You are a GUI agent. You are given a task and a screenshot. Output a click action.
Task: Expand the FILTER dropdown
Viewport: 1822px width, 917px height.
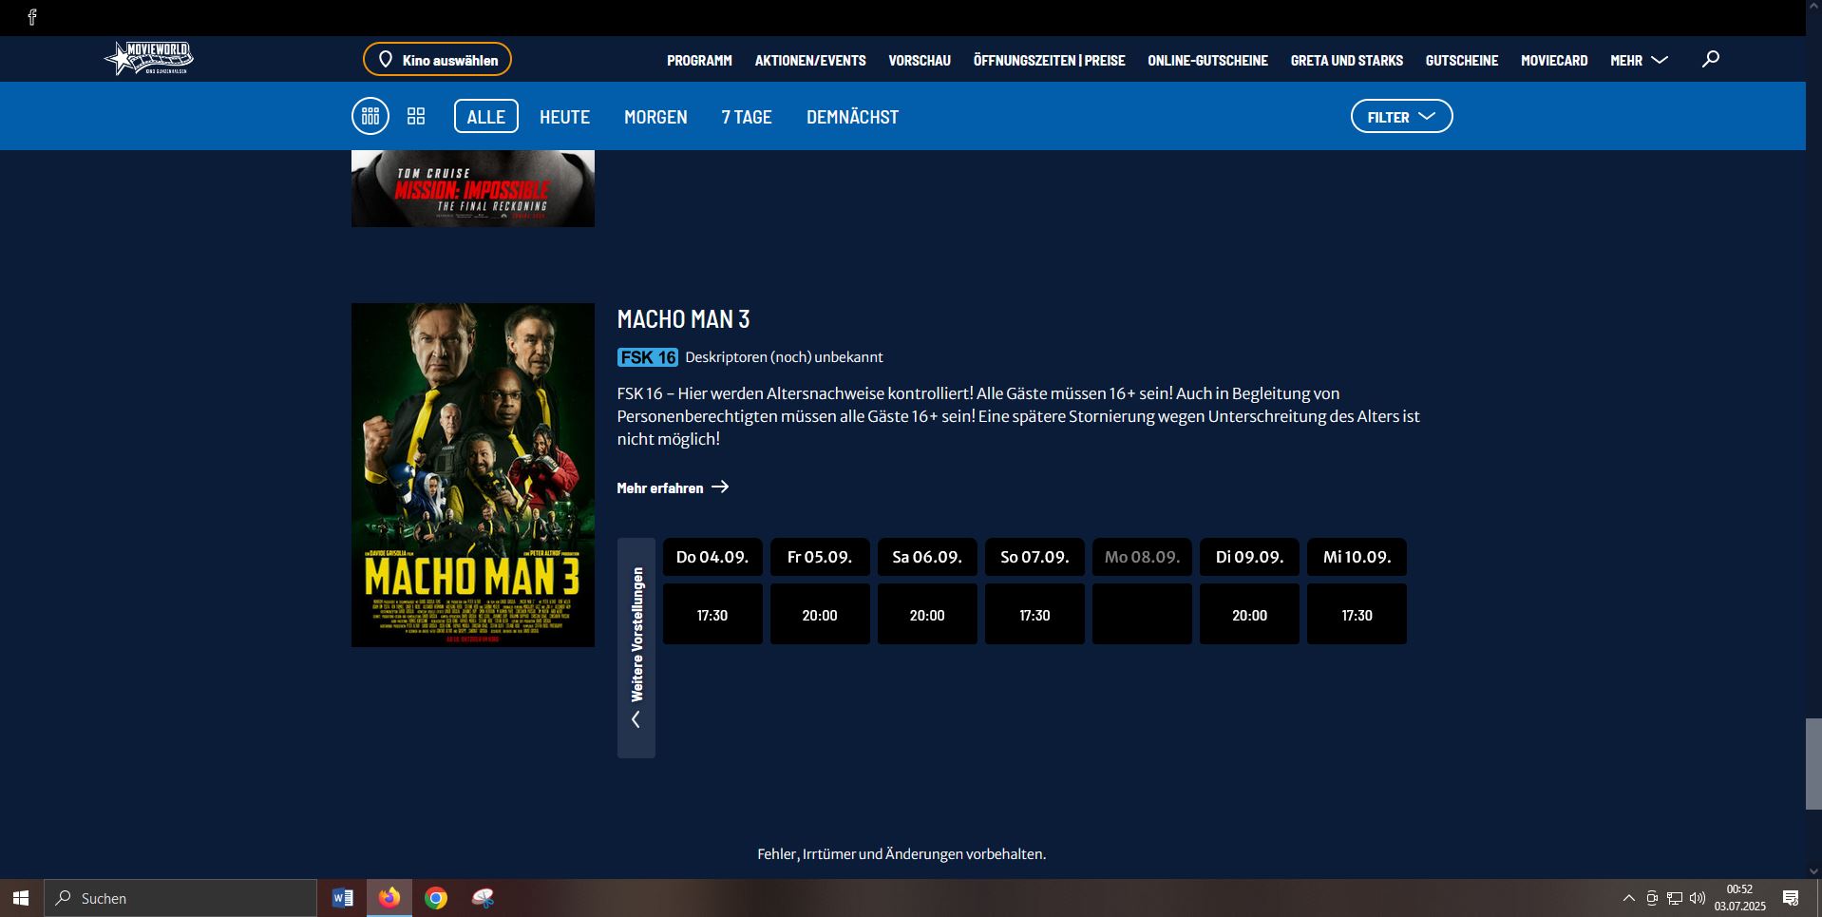(x=1401, y=116)
